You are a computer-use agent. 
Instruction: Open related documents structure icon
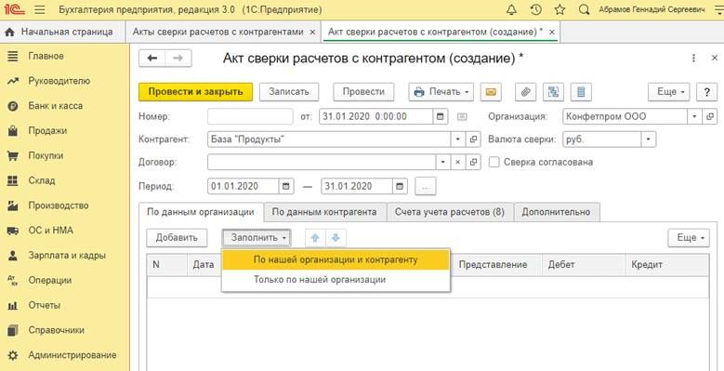coord(553,92)
